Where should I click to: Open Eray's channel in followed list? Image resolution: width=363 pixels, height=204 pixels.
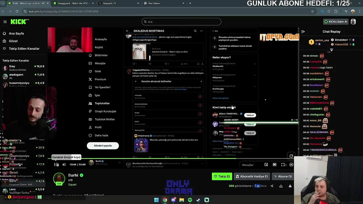(x=23, y=68)
